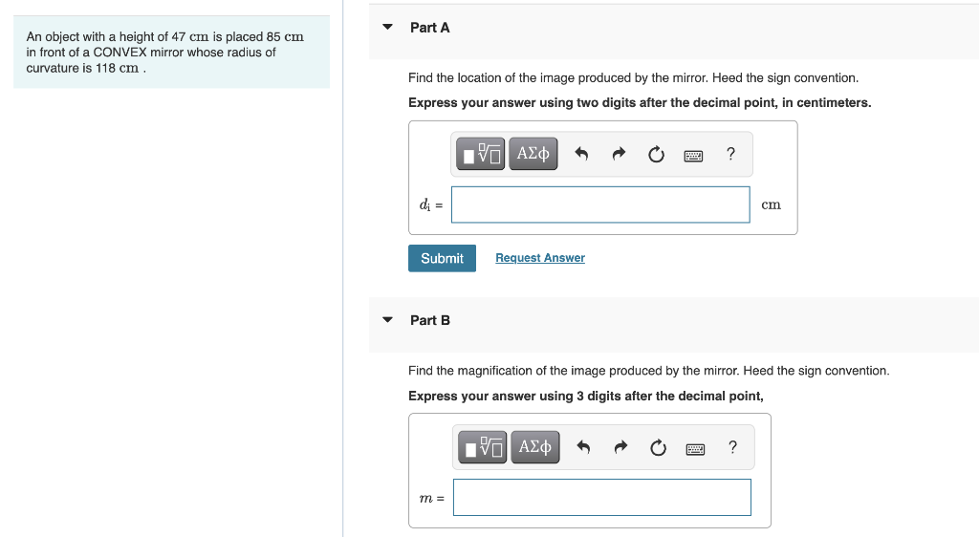Undo last edit in Part B toolbar
979x537 pixels.
(x=583, y=447)
